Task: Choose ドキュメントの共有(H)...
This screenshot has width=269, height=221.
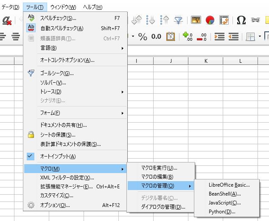Action: point(76,125)
